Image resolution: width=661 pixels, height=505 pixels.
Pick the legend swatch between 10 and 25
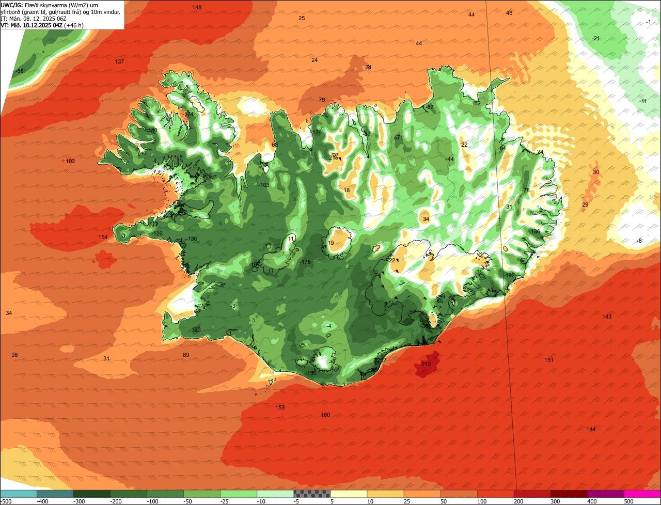[385, 494]
